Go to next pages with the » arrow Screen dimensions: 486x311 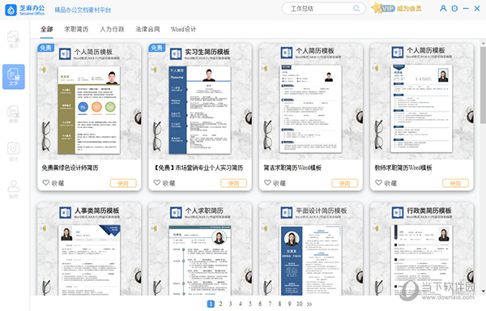click(x=309, y=304)
